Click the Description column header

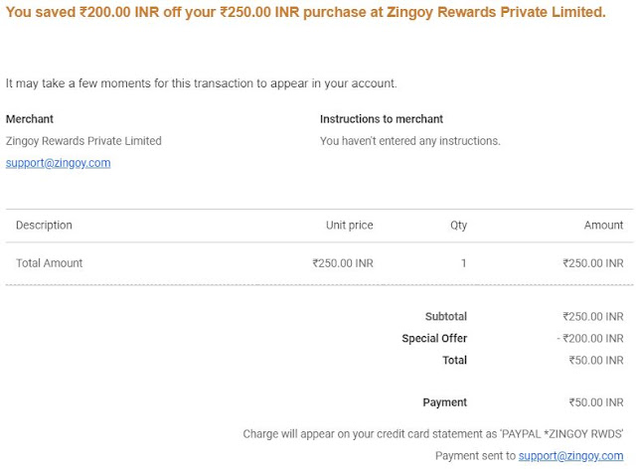(x=44, y=226)
